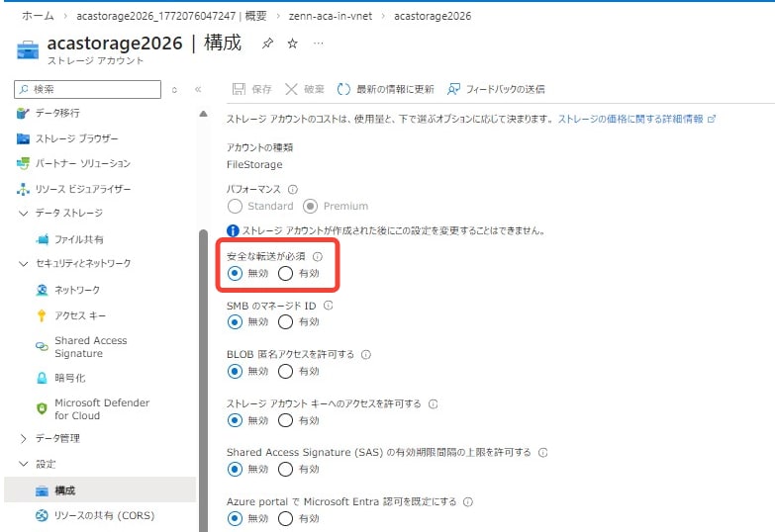
Task: Click the small icon beside the search box
Action: point(174,90)
